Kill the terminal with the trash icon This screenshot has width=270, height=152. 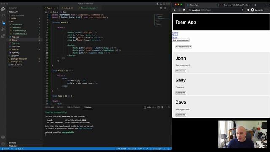162,107
